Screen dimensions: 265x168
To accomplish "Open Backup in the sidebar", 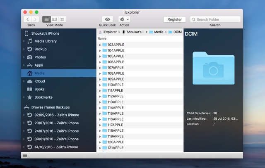I will pos(37,49).
